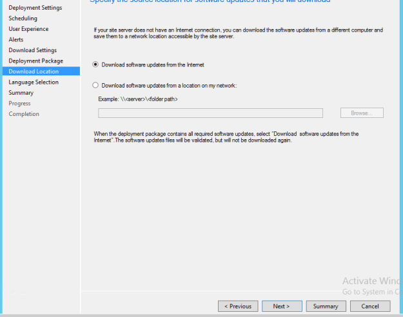Open the Download Settings wizard page
Viewport: 403px width, 317px height.
point(33,50)
